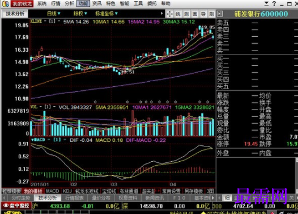Switch to the 分时走势 page tab
The width and height of the screenshot is (298, 214).
(x=21, y=198)
